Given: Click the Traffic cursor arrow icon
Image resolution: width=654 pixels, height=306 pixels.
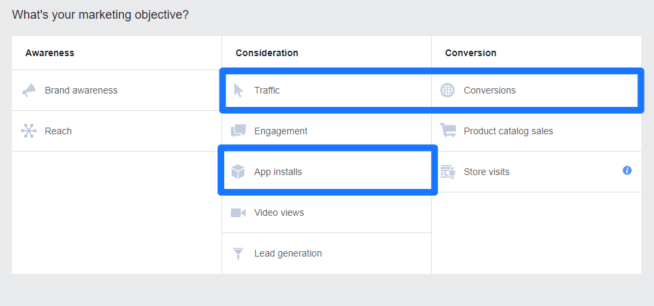Looking at the screenshot, I should click(238, 90).
